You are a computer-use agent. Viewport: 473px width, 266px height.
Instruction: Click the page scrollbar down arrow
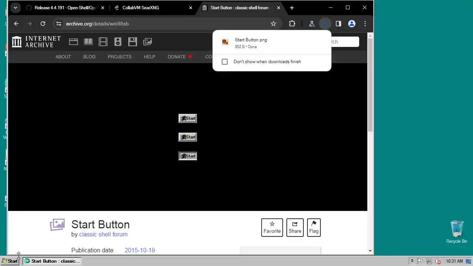click(x=370, y=251)
